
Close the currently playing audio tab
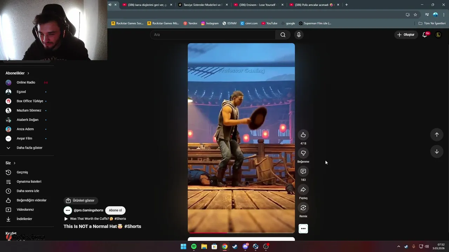[x=115, y=5]
